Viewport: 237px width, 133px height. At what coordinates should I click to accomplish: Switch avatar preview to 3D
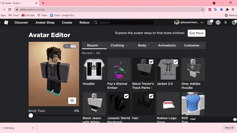tap(72, 100)
